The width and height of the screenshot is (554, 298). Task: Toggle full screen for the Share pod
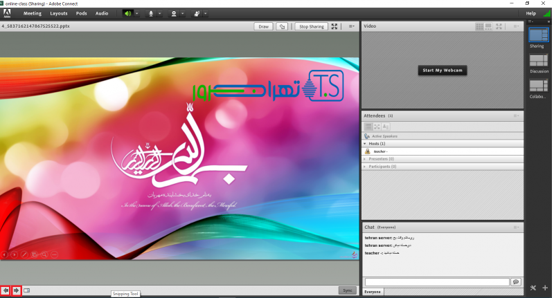click(335, 26)
